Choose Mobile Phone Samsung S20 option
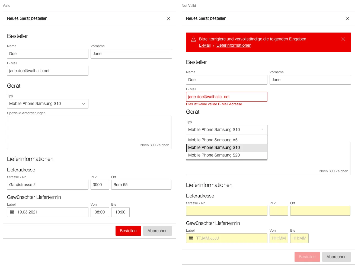The height and width of the screenshot is (268, 358). coord(214,155)
